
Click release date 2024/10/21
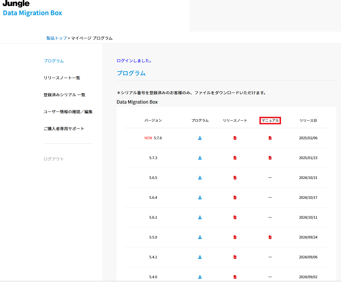(308, 178)
